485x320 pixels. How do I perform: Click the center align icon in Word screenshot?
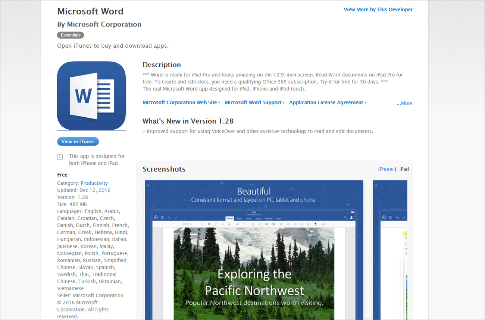[288, 224]
